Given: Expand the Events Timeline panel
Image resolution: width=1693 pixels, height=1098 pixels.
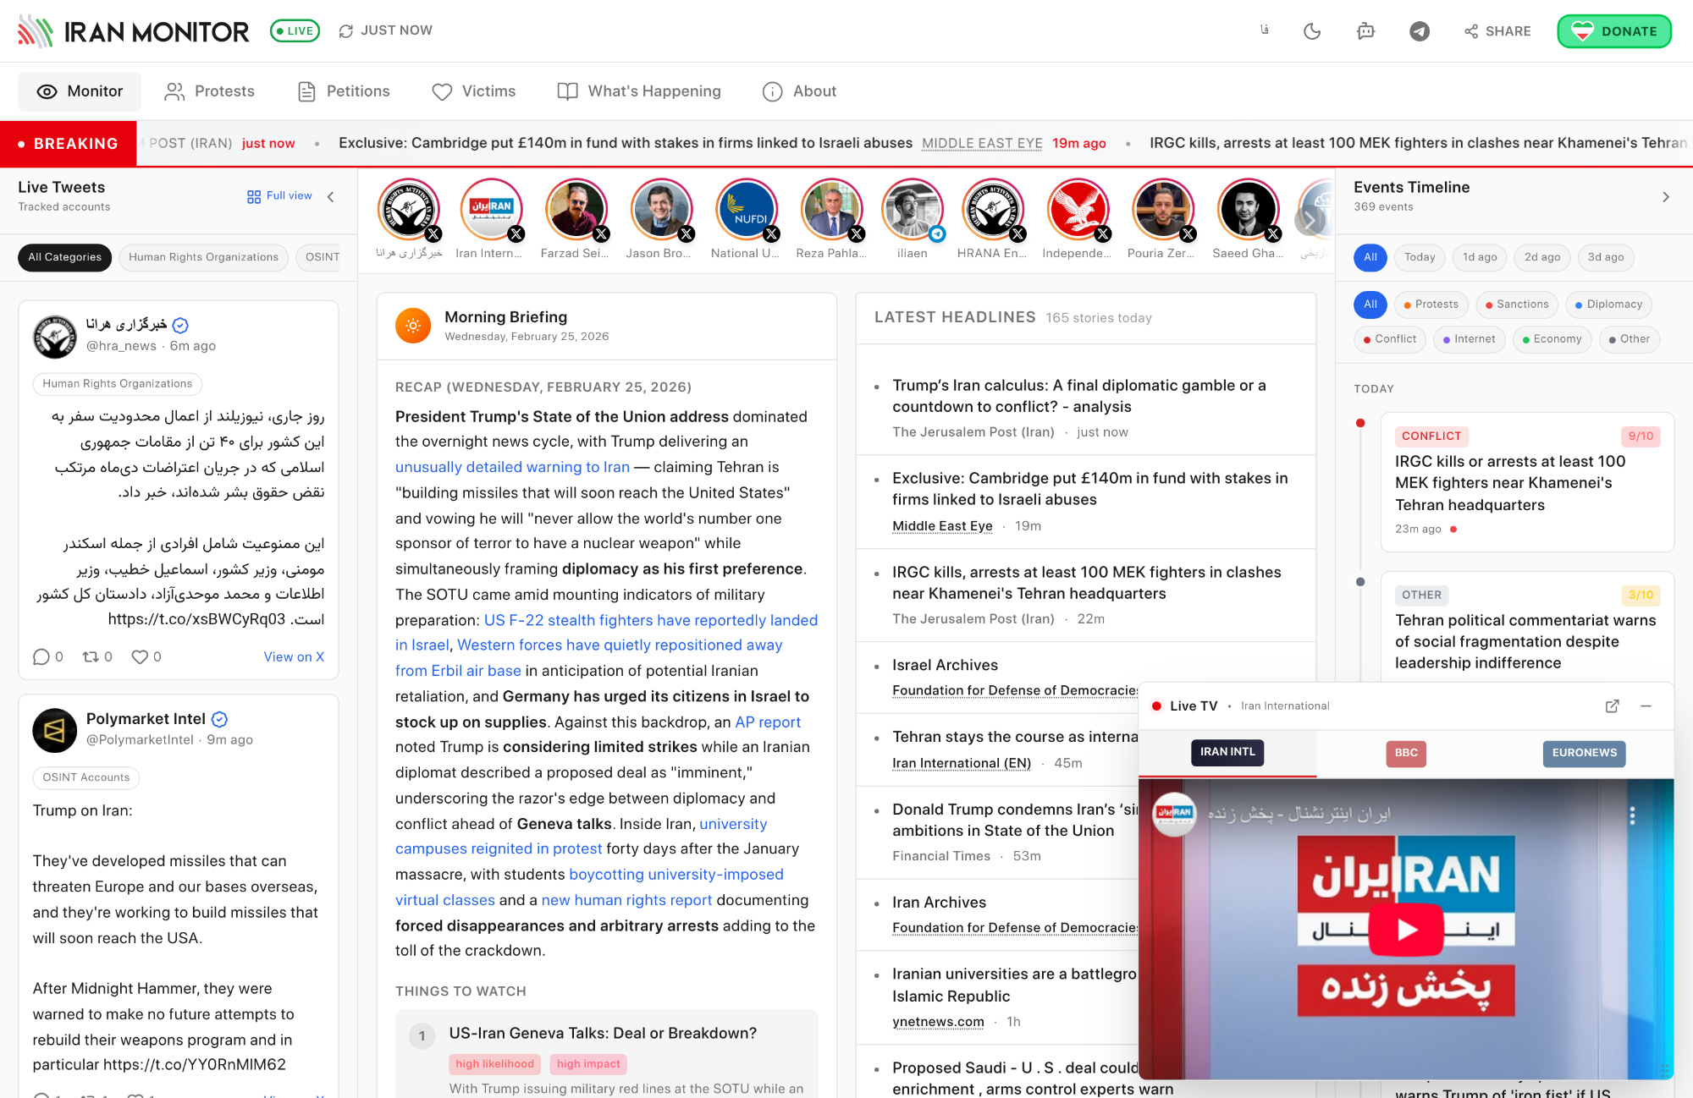Looking at the screenshot, I should pos(1665,196).
